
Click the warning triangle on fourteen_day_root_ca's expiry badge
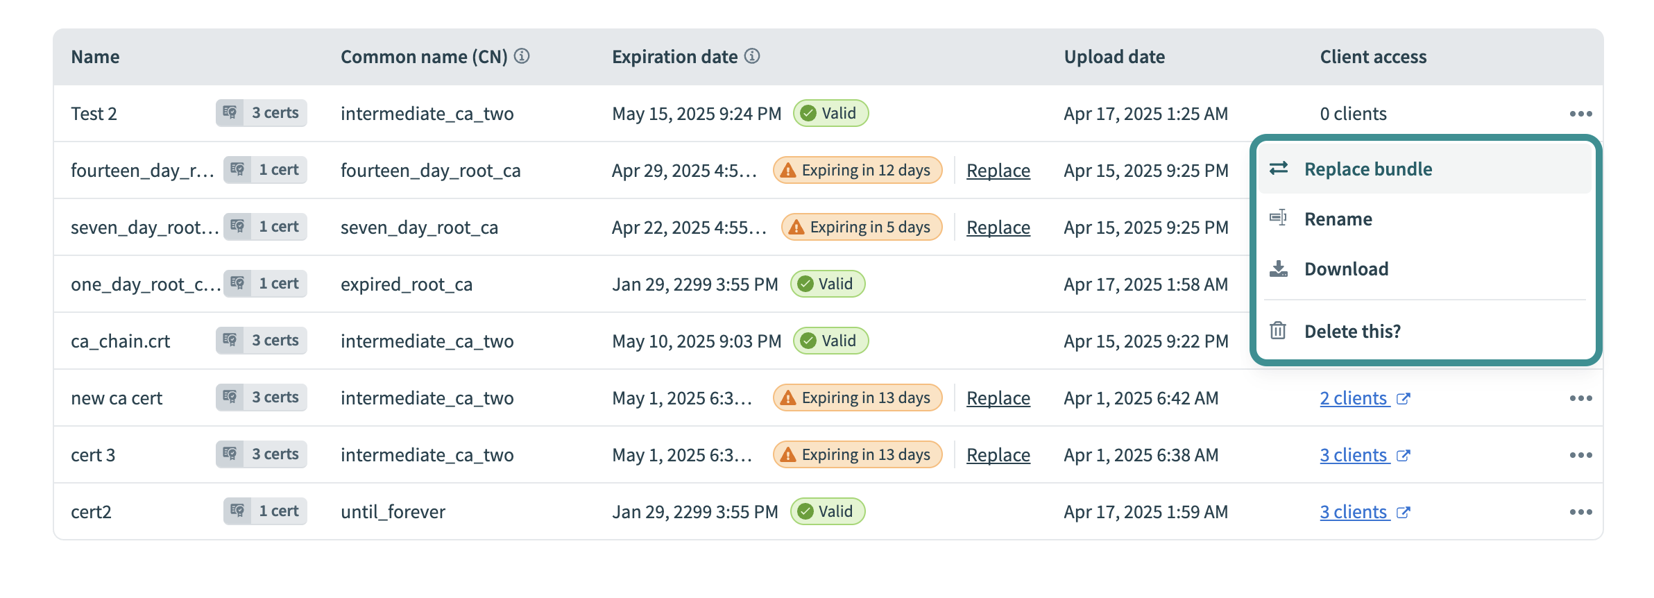788,170
